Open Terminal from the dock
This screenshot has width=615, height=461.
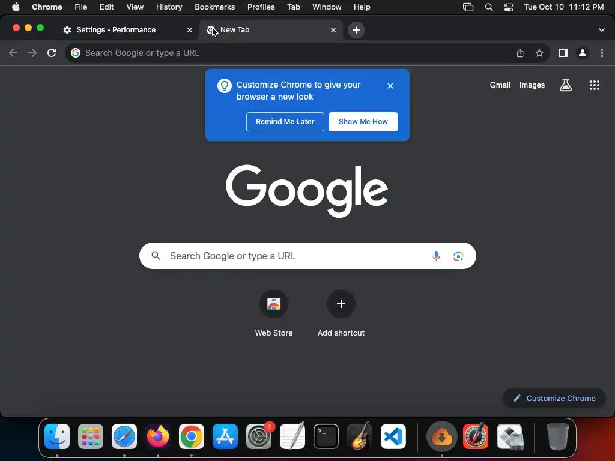(x=326, y=436)
